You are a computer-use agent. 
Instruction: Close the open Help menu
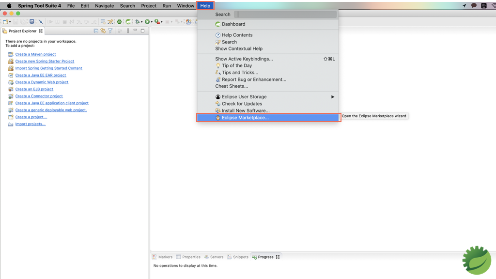(205, 6)
